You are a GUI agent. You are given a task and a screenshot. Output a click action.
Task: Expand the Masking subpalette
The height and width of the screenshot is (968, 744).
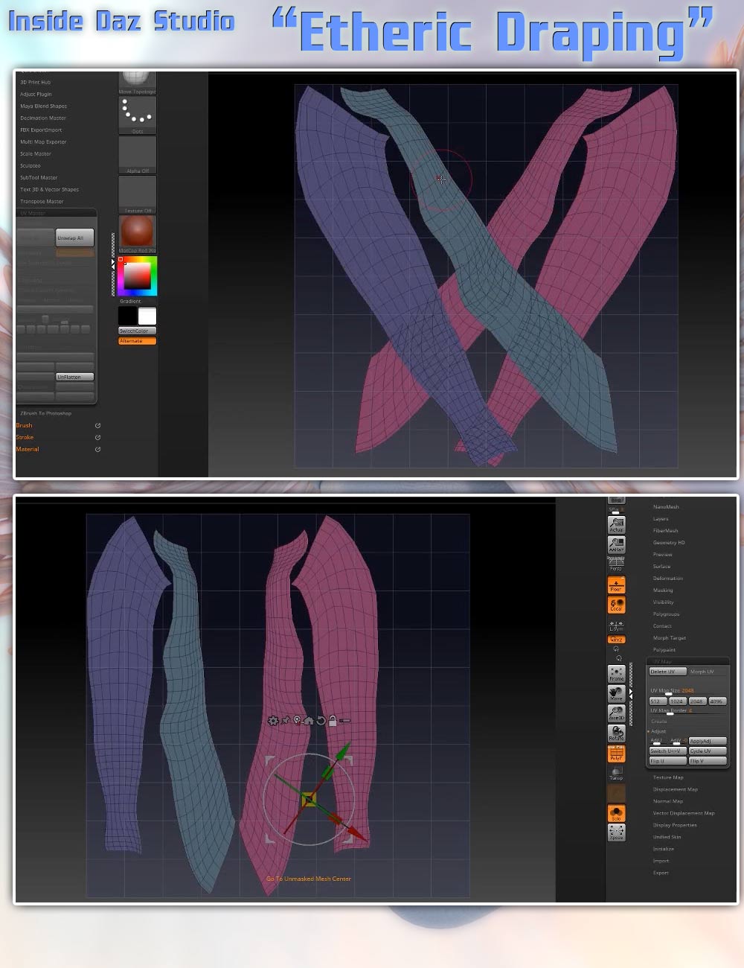click(663, 590)
